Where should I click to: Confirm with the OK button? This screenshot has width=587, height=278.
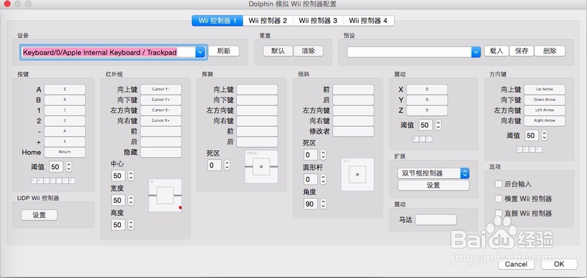coord(559,264)
